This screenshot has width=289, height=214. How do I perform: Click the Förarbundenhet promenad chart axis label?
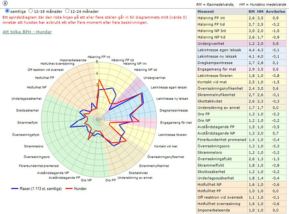(39, 166)
